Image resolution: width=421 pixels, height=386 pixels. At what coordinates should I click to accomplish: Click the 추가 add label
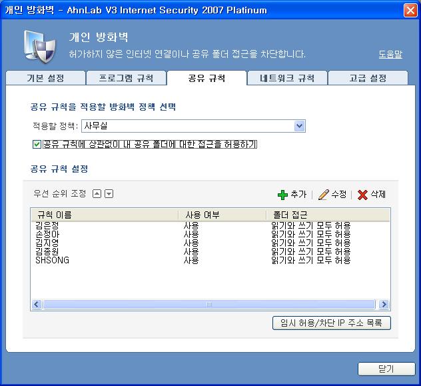[298, 194]
